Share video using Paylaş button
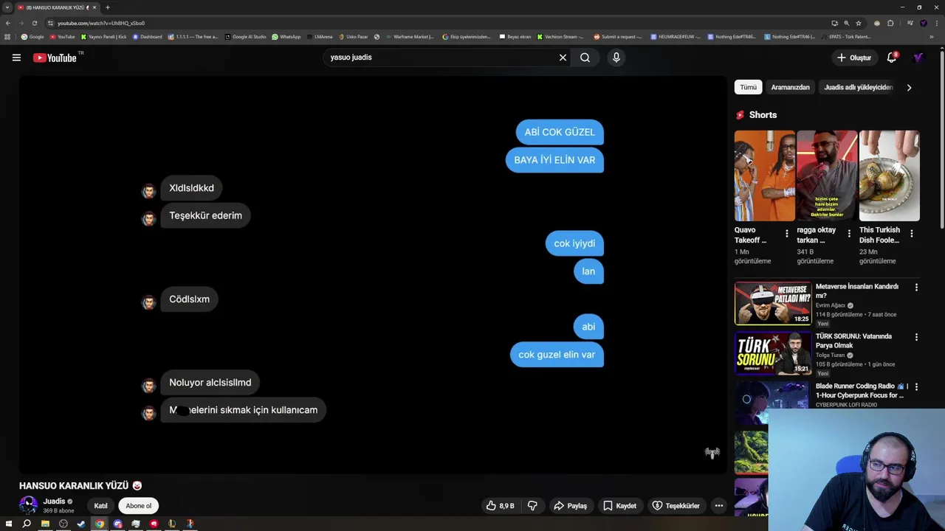945x531 pixels. pyautogui.click(x=570, y=506)
